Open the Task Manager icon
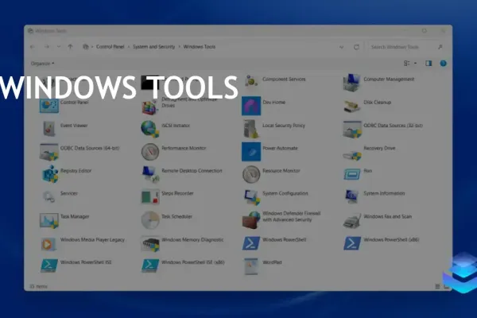Screen dimensions: 477x318 (49, 220)
